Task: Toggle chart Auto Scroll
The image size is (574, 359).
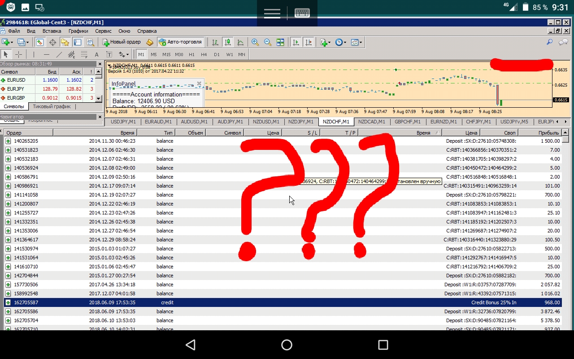Action: coord(296,42)
